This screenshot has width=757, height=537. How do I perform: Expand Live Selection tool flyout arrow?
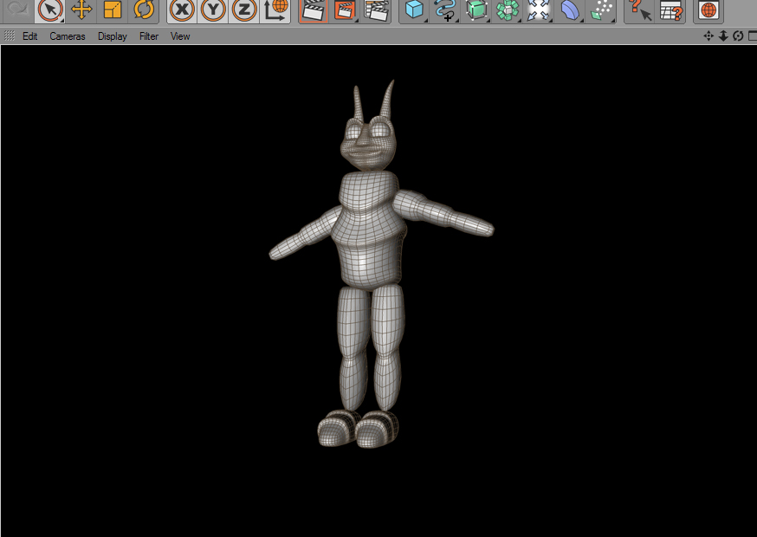point(62,20)
